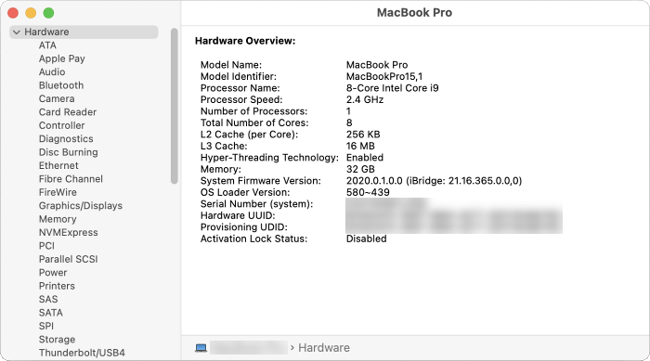Click the sidebar vertical scrollbar thumb
650x361 pixels.
coord(175,106)
